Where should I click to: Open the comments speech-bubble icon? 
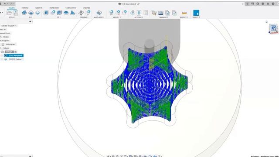coord(252,4)
